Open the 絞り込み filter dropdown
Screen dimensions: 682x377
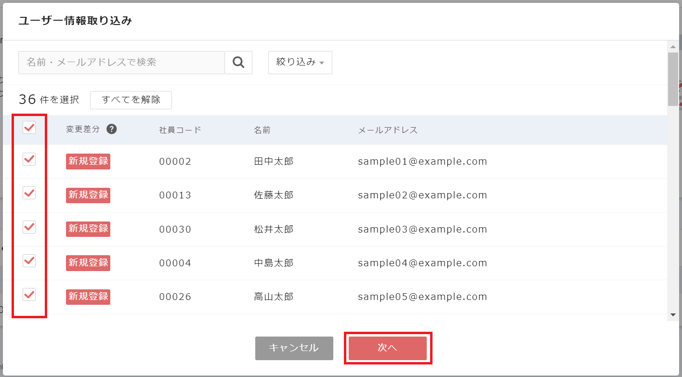pyautogui.click(x=300, y=62)
